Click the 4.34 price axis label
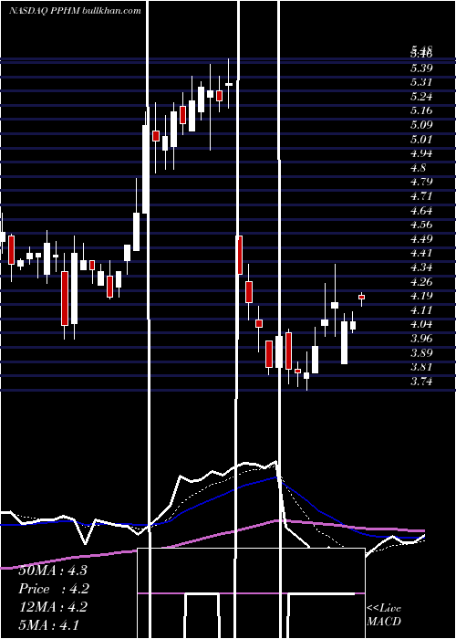The height and width of the screenshot is (639, 456). tap(421, 267)
